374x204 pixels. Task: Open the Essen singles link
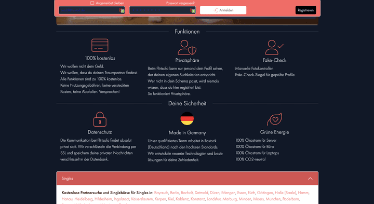pyautogui.click(x=242, y=193)
